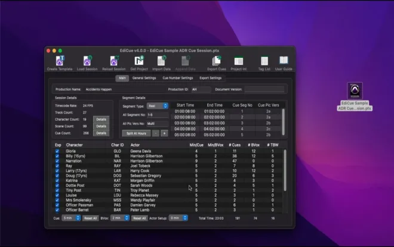Select actor Geena Davis cell
The width and height of the screenshot is (394, 247).
click(x=141, y=151)
